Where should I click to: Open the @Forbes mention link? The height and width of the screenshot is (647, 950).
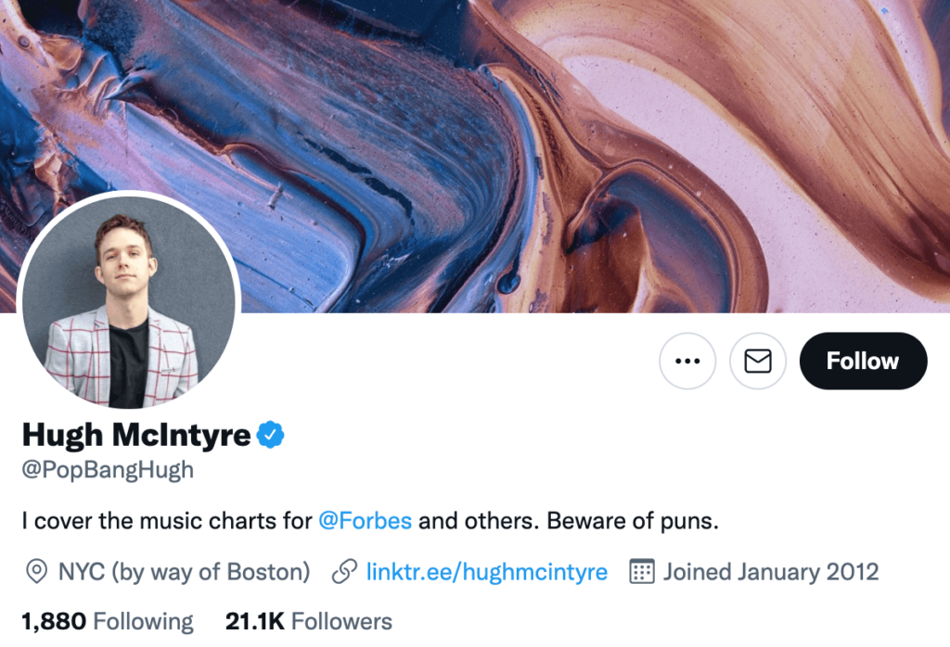(x=365, y=520)
